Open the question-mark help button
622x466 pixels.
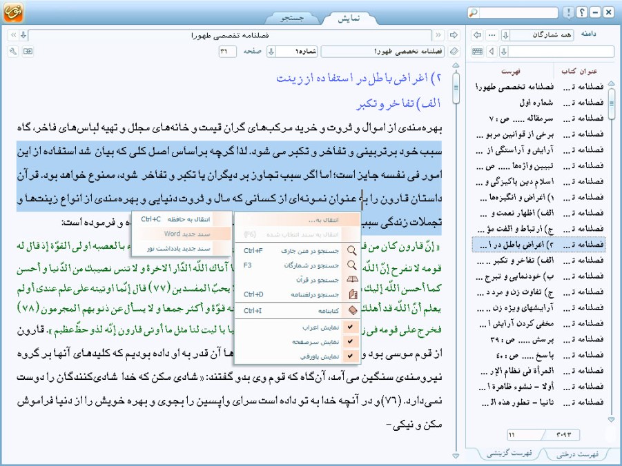click(582, 12)
